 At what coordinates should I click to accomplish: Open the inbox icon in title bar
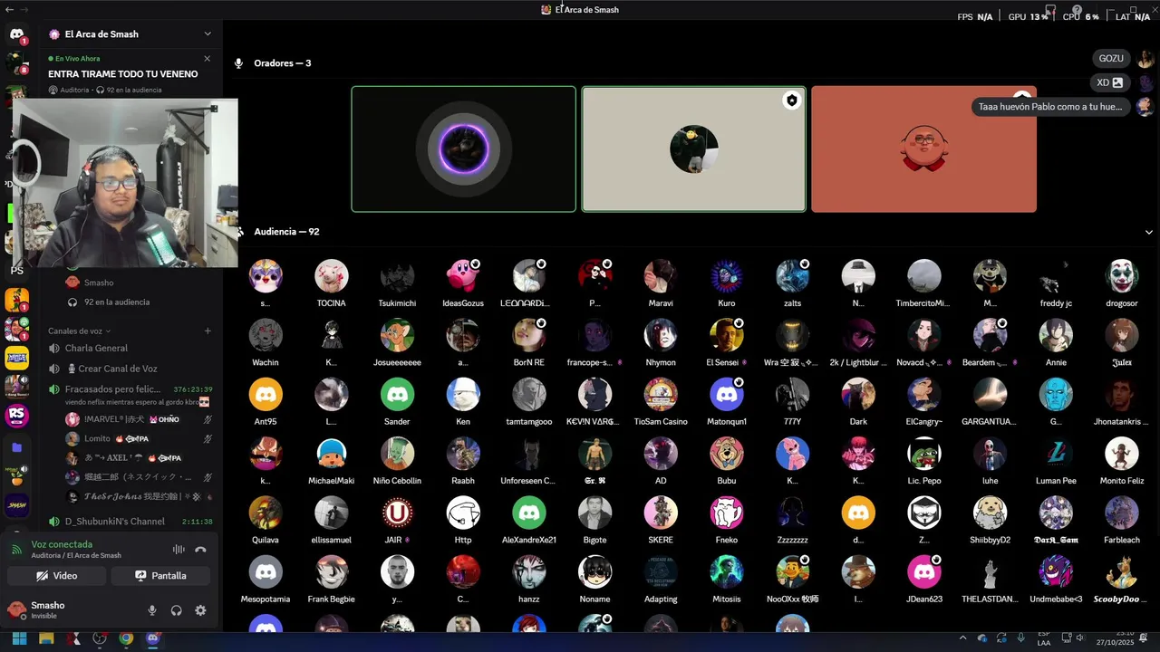[1051, 10]
